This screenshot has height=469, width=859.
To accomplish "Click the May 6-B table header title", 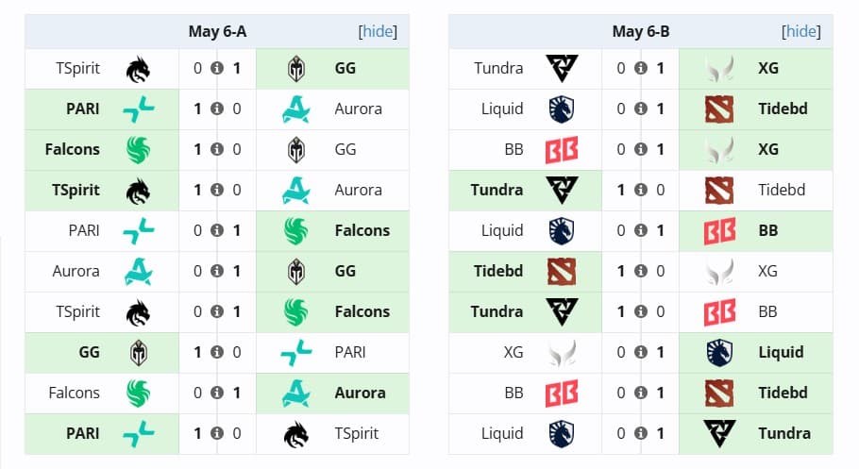I will [x=641, y=31].
